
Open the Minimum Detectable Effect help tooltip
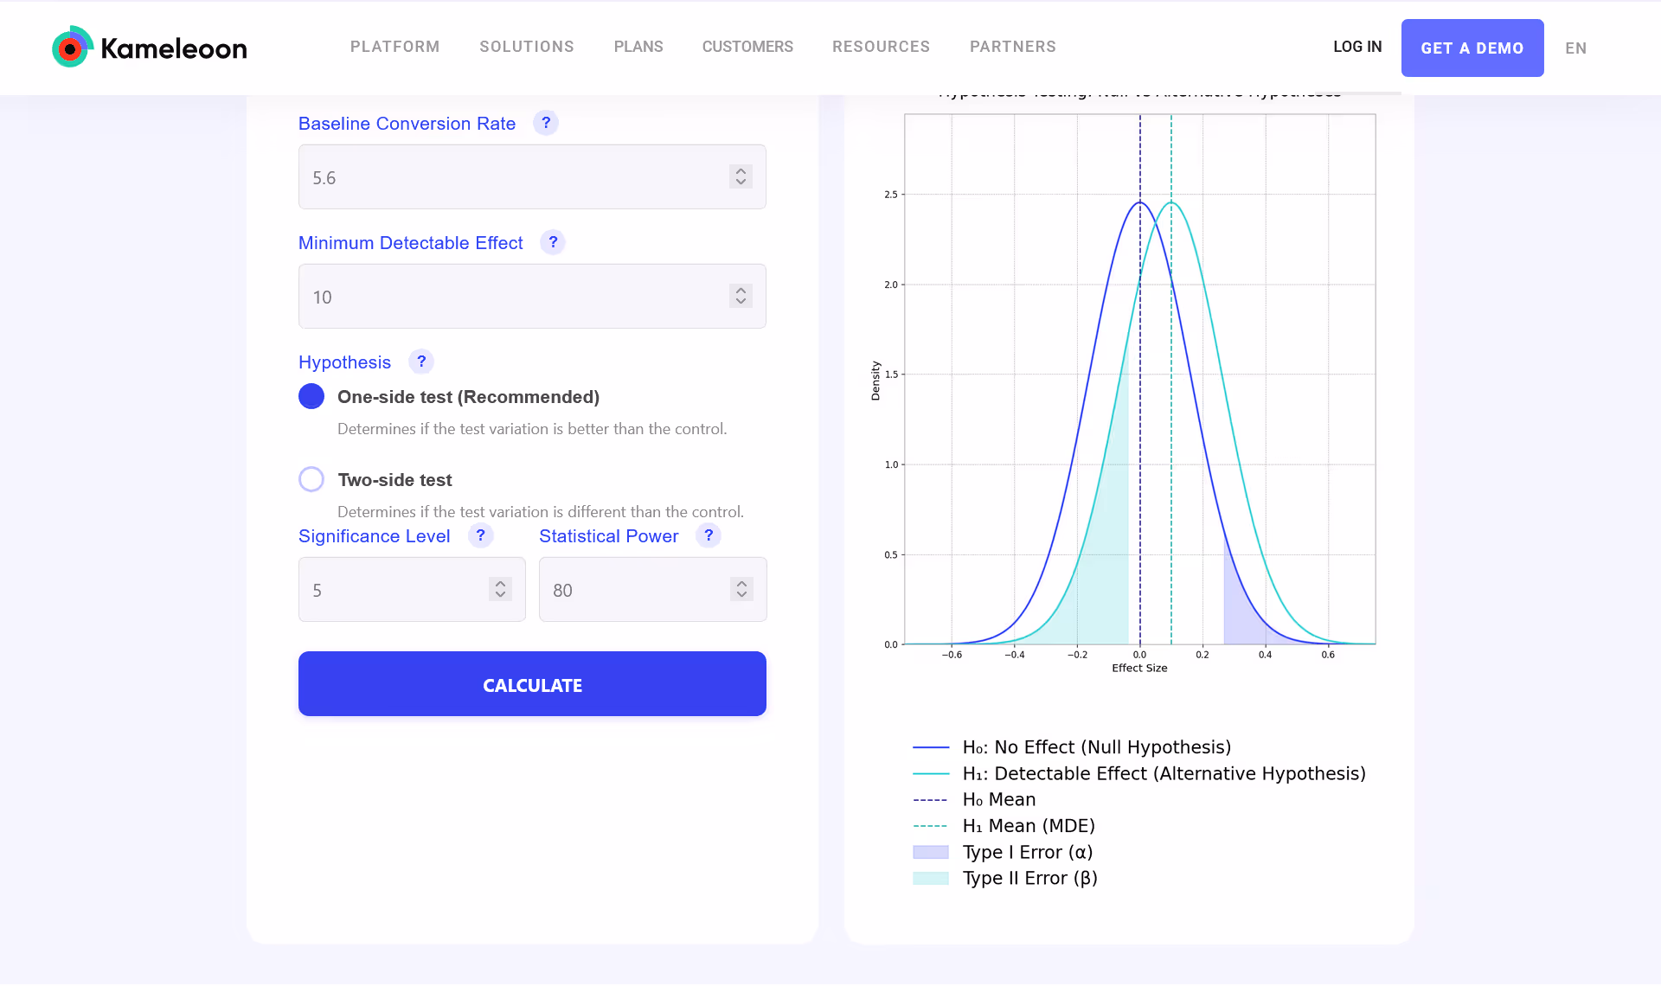click(x=552, y=242)
